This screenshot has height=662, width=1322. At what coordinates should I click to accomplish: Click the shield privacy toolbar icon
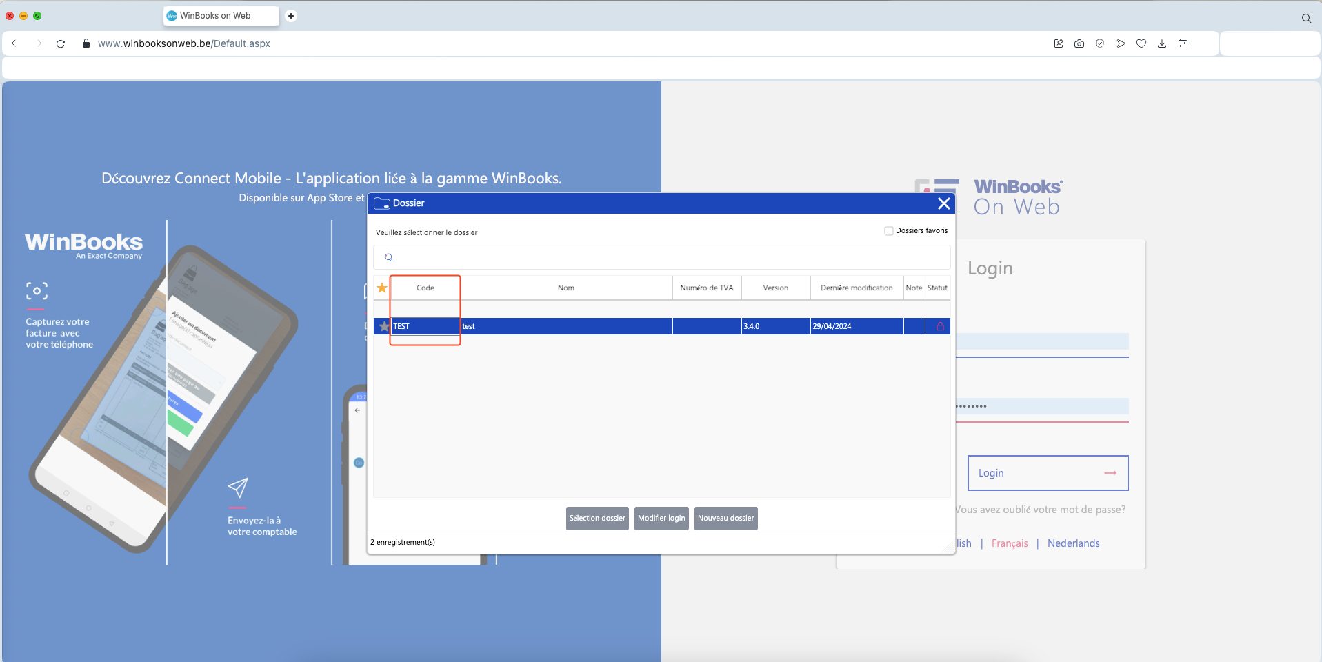click(x=1100, y=43)
